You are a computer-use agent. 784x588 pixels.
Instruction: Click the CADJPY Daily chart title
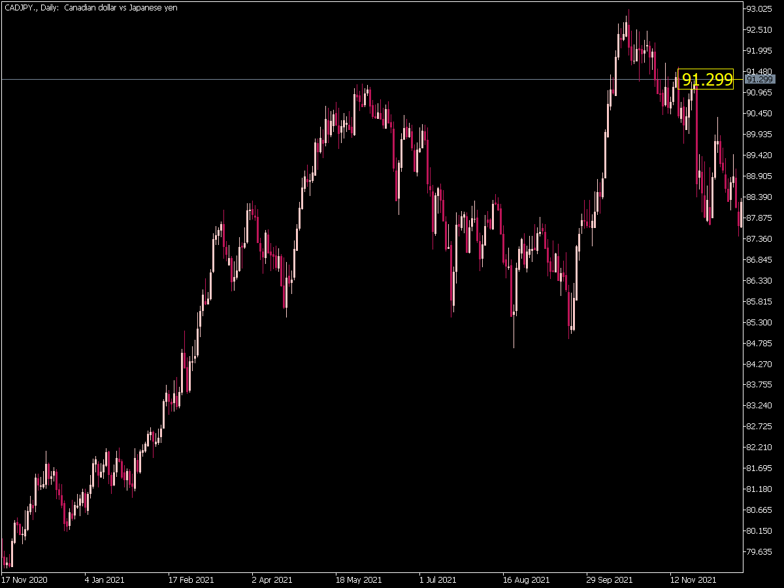pyautogui.click(x=90, y=8)
